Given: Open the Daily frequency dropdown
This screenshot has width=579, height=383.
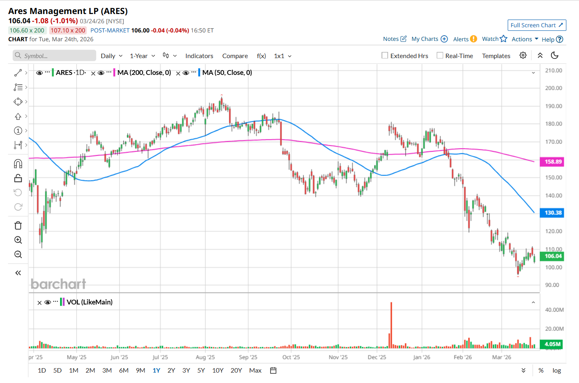Looking at the screenshot, I should click(x=112, y=56).
